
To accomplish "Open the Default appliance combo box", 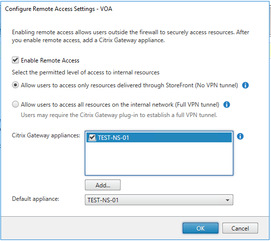I will pyautogui.click(x=159, y=200).
